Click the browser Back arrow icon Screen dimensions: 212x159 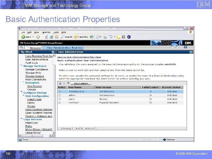click(x=23, y=37)
